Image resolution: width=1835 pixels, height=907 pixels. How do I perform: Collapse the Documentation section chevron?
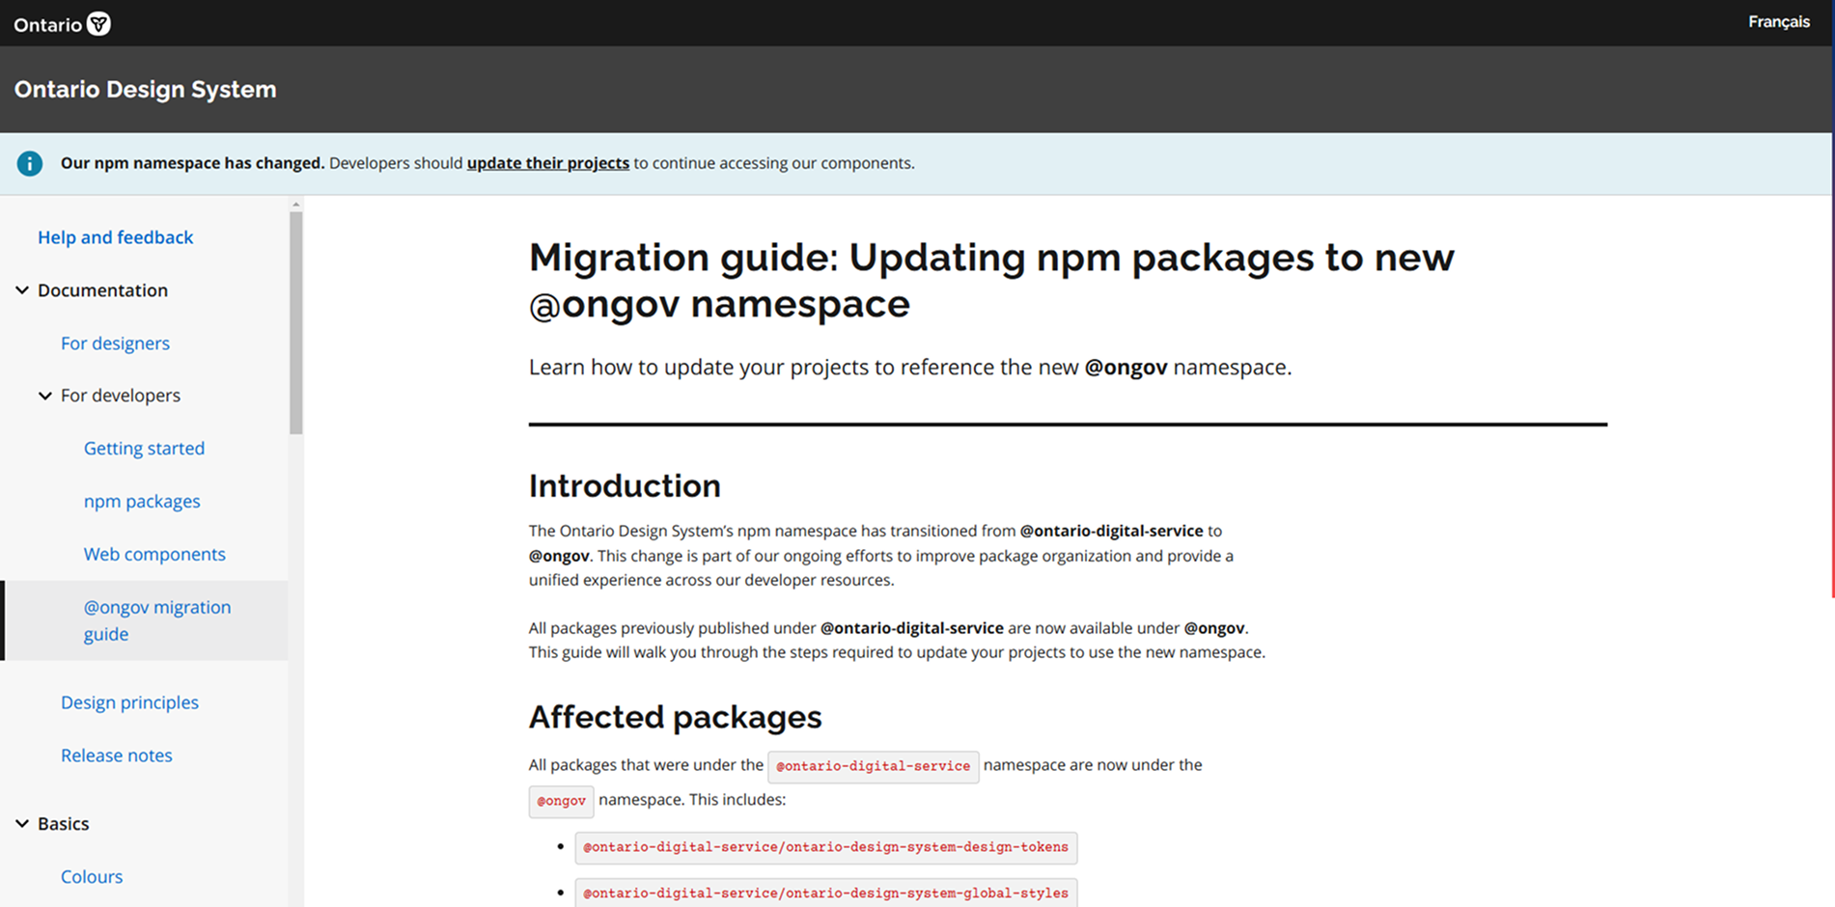[x=22, y=290]
